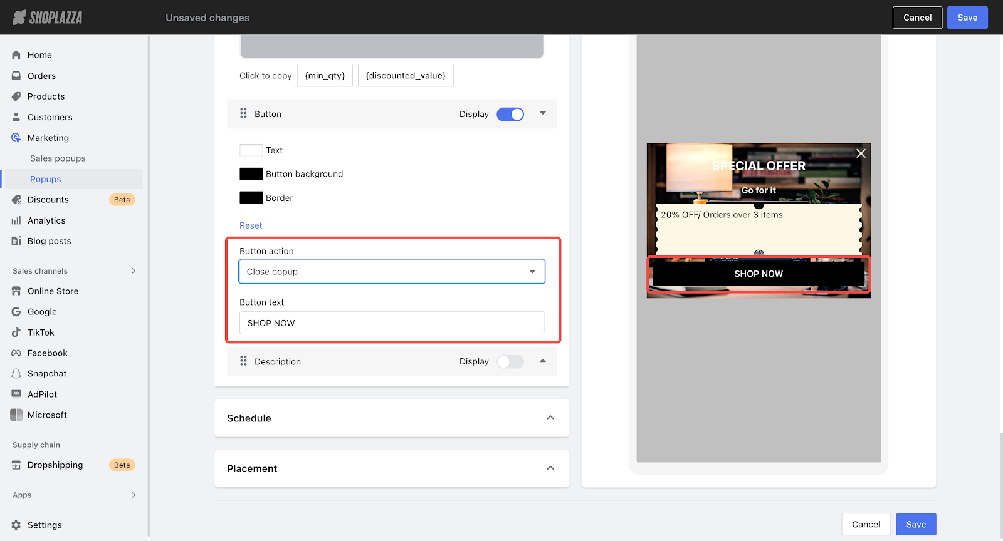The width and height of the screenshot is (1003, 541).
Task: Click the Home house icon
Action: 16,55
